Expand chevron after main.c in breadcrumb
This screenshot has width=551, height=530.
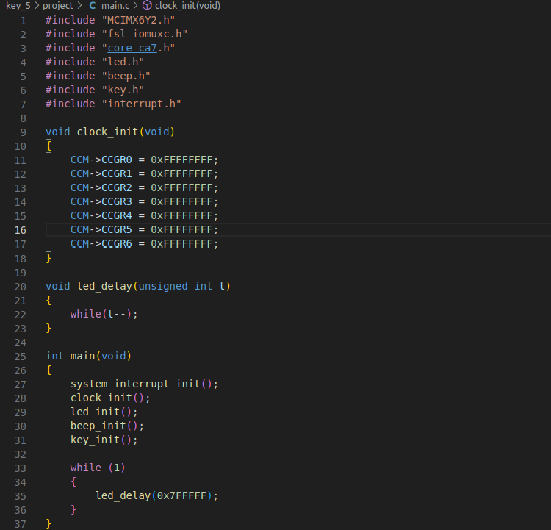135,6
